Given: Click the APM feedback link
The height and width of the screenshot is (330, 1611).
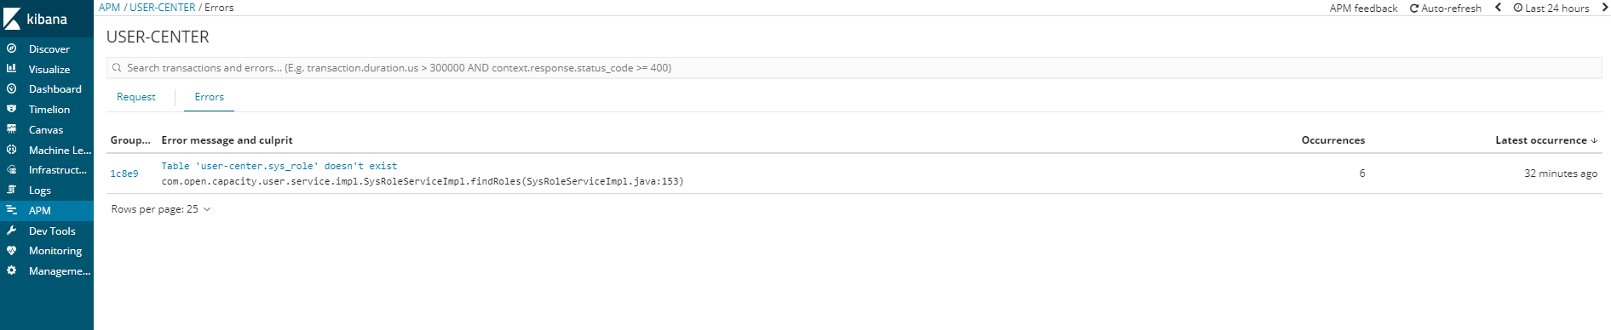Looking at the screenshot, I should tap(1363, 8).
